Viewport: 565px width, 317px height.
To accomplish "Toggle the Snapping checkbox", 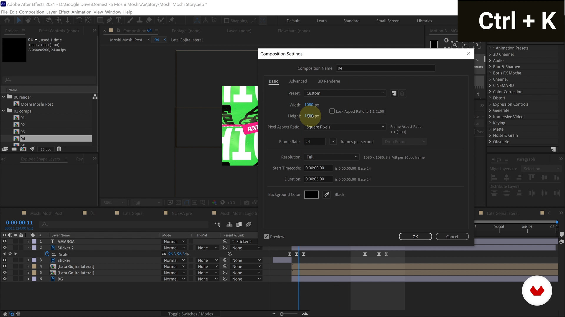I will (x=227, y=21).
